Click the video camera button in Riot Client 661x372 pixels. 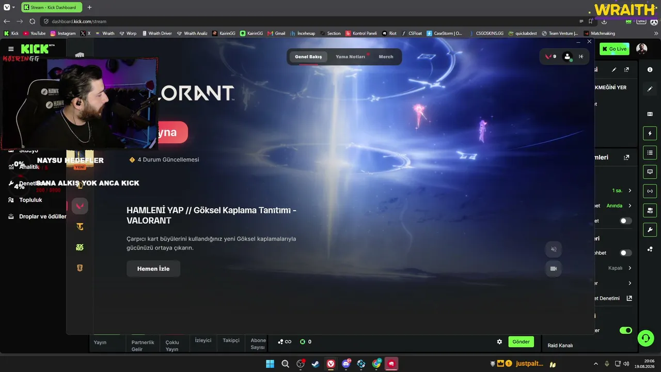(554, 269)
